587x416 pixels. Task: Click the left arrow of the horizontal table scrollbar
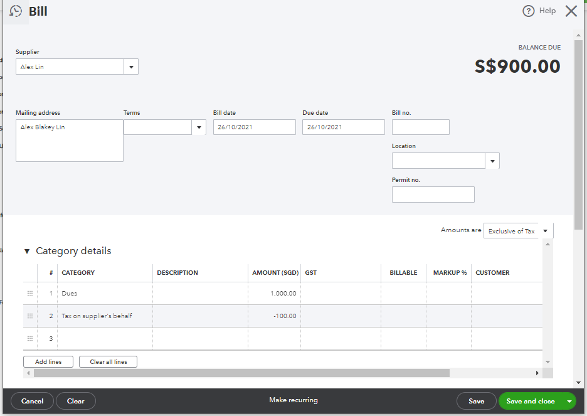[28, 373]
